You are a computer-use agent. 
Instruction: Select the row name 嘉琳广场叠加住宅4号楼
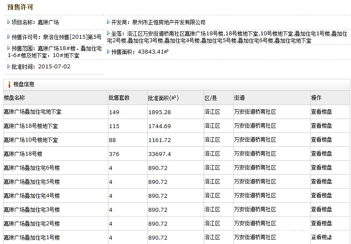pos(32,196)
